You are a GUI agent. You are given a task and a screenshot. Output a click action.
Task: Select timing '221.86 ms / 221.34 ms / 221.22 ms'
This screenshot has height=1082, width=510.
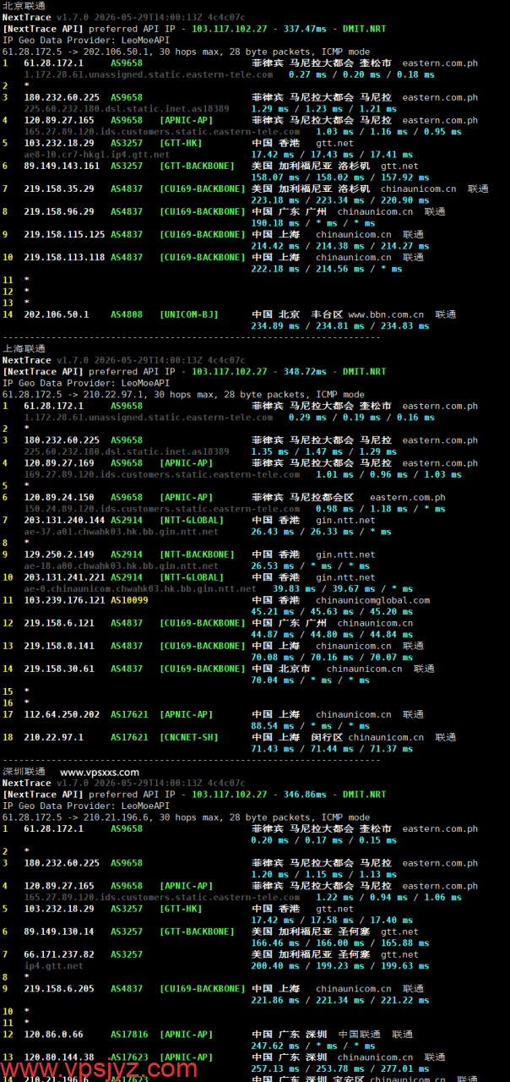340,1000
